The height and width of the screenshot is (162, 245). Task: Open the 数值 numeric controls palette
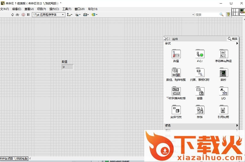(x=176, y=54)
